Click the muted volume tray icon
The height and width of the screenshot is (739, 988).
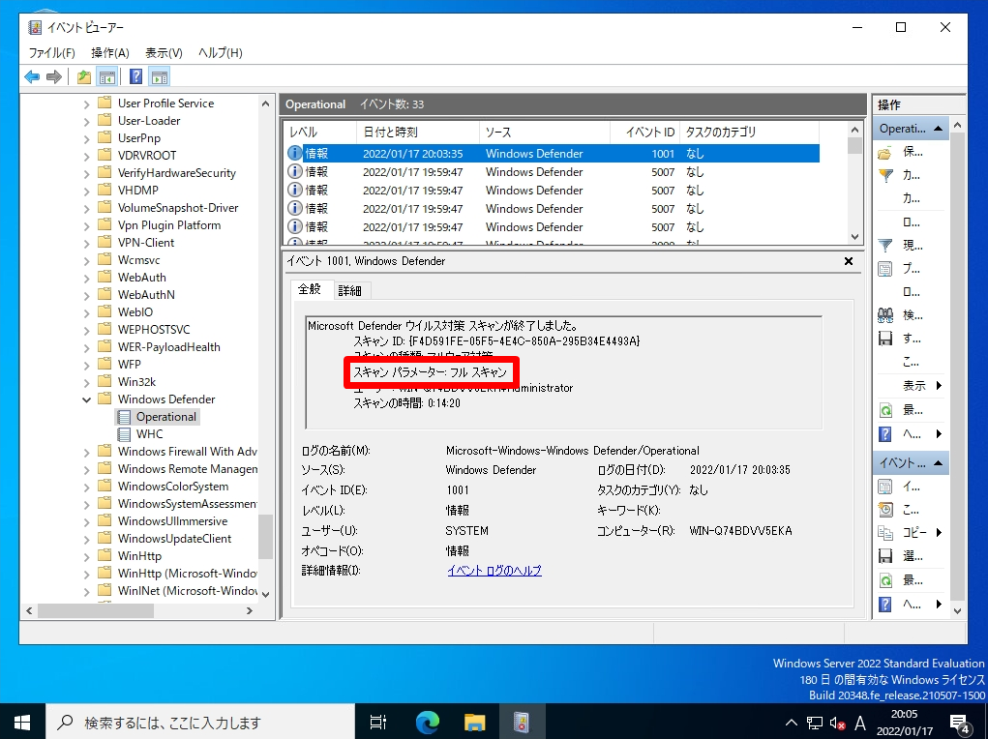click(837, 723)
